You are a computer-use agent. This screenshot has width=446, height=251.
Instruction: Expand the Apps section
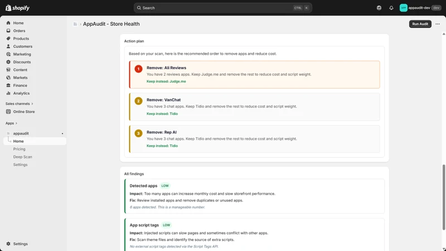click(11, 123)
